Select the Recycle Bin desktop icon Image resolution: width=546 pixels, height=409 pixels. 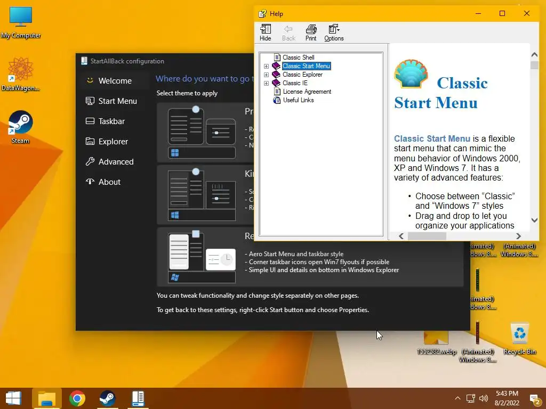coord(519,339)
